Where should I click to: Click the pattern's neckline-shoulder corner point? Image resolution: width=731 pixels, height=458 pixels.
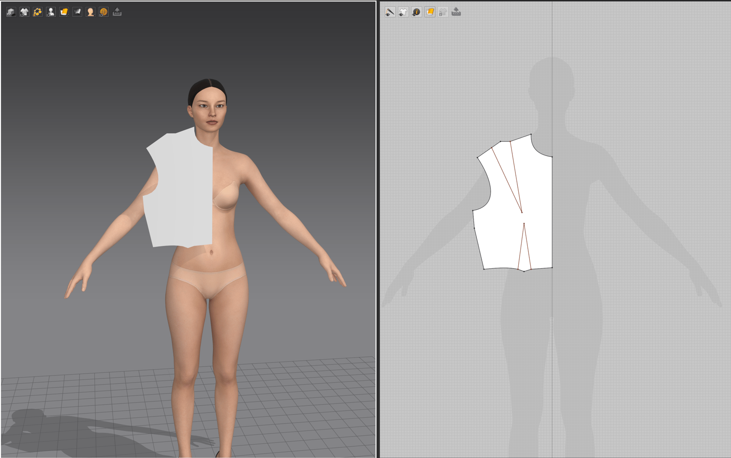tap(531, 135)
